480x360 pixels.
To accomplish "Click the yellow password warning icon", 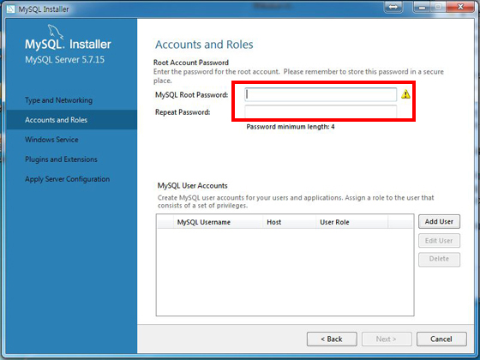I will [405, 94].
